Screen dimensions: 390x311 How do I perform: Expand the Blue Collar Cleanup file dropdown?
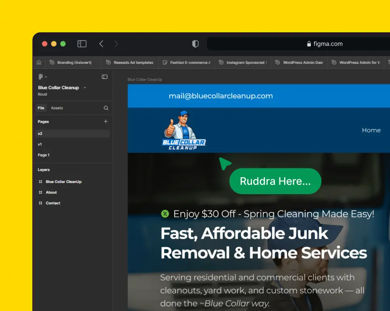coord(85,88)
